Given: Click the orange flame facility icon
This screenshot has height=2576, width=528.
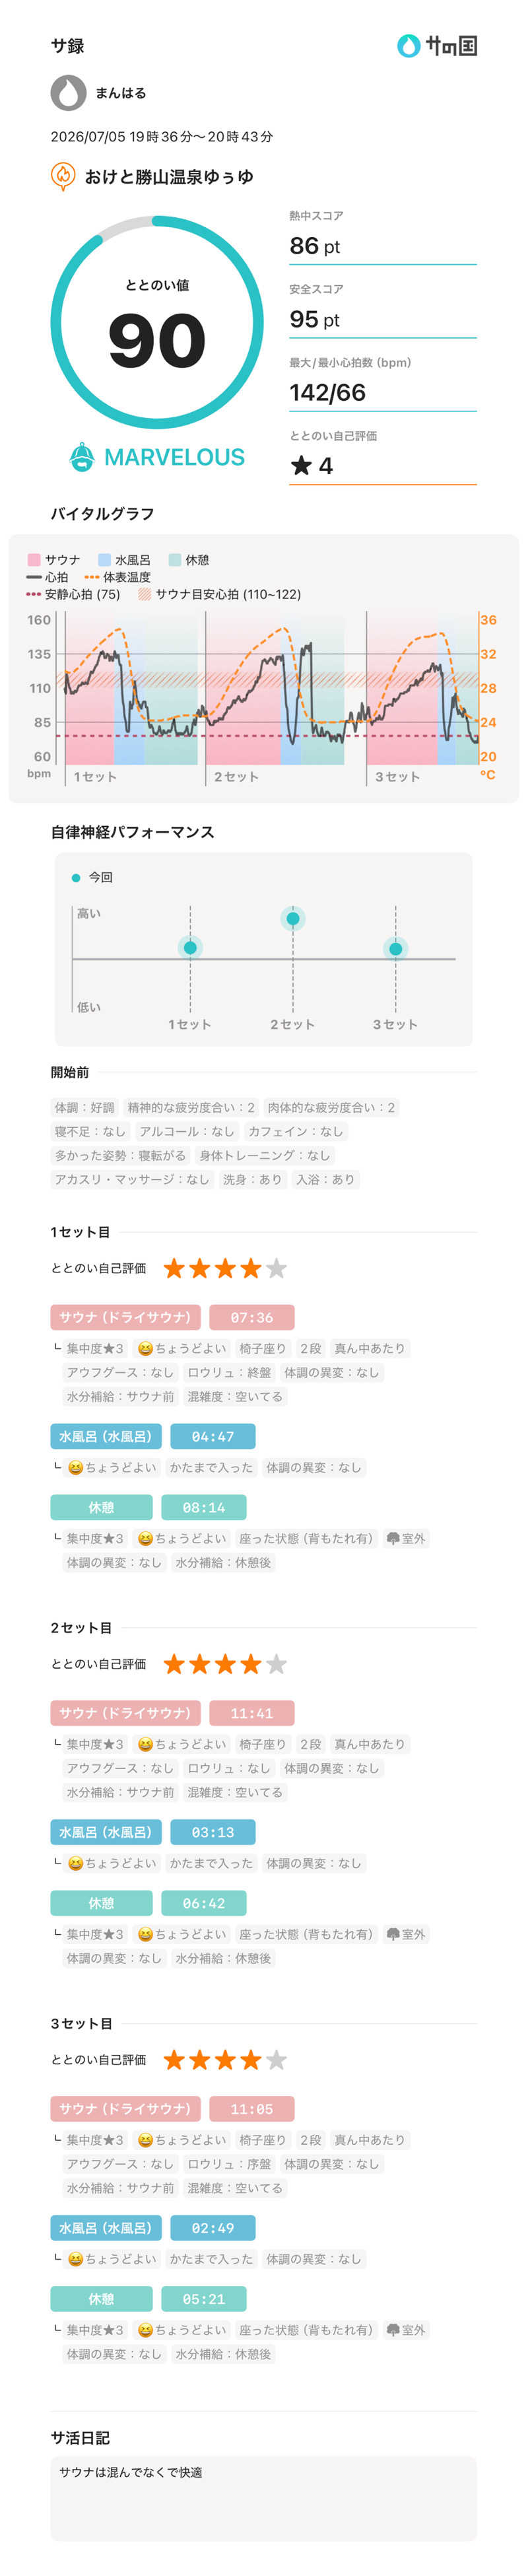Looking at the screenshot, I should point(63,176).
